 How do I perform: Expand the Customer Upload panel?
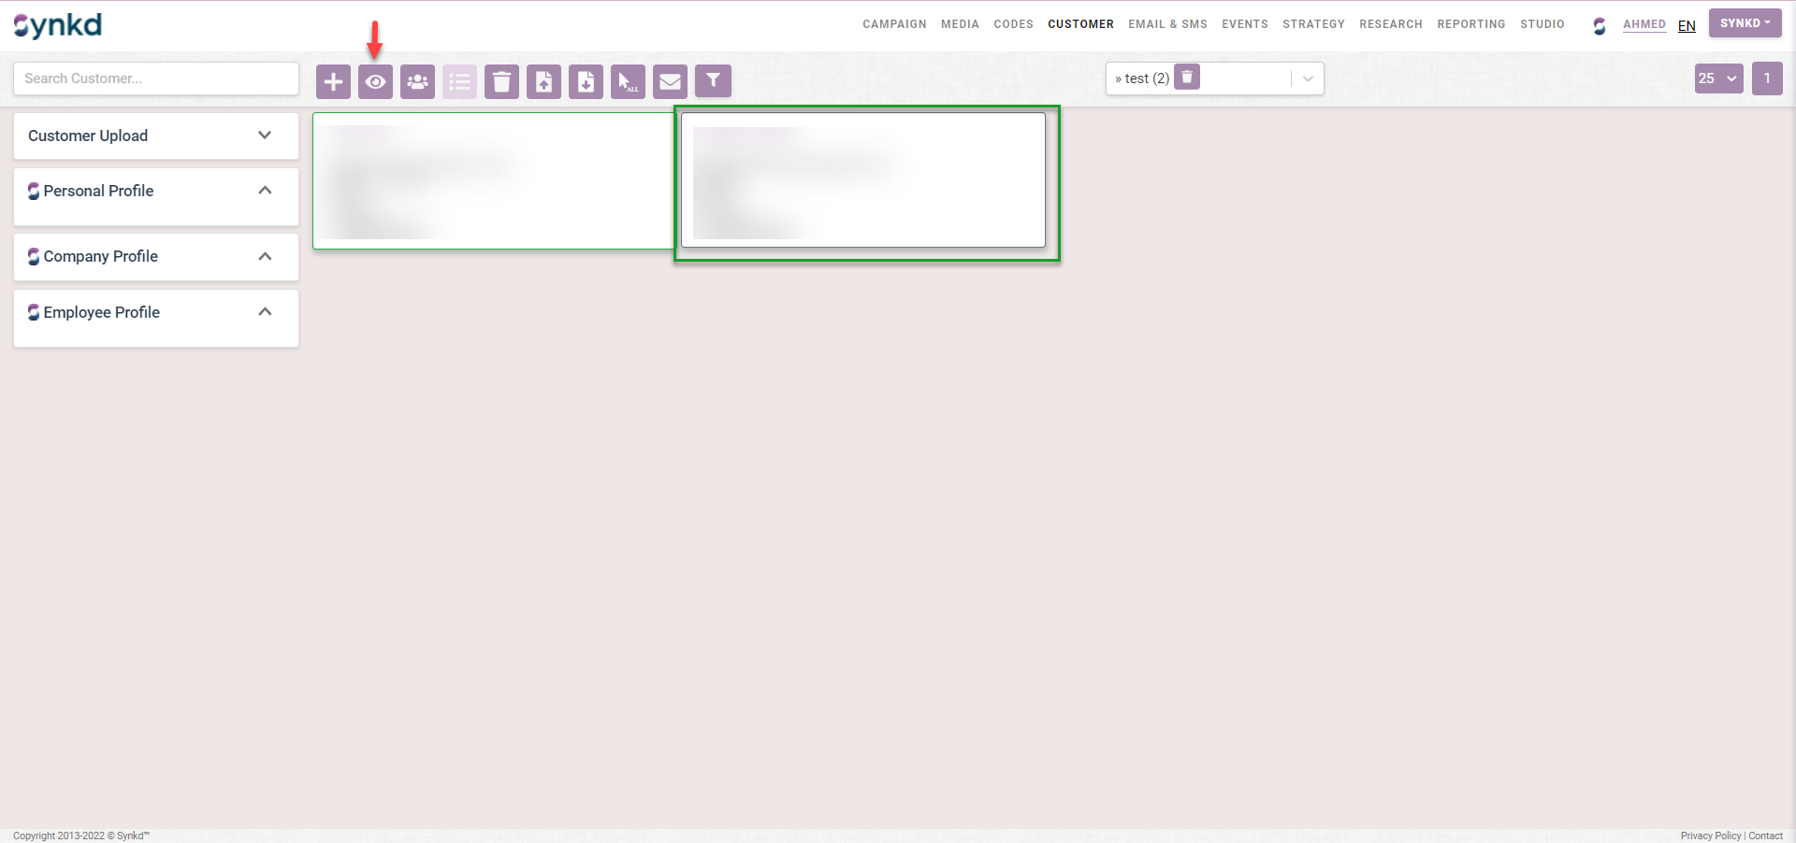click(x=265, y=136)
